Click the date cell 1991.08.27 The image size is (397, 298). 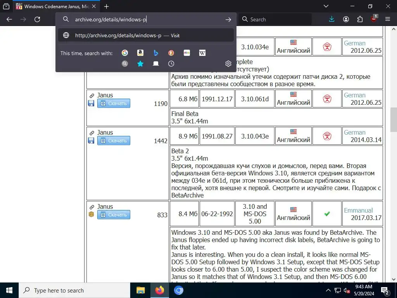point(217,136)
